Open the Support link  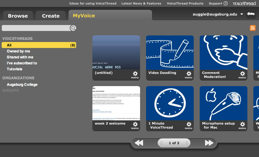(215, 3)
